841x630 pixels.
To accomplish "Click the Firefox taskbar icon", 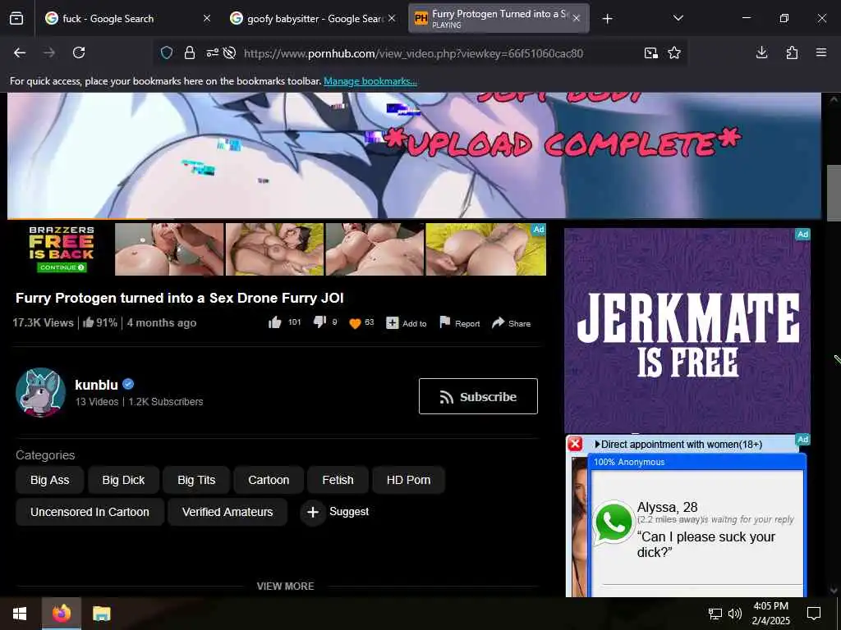I will pyautogui.click(x=61, y=614).
